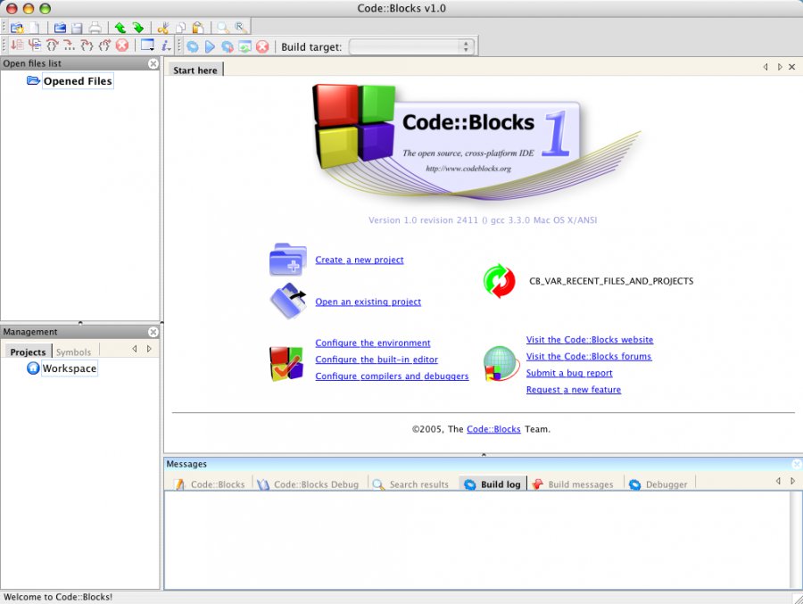The image size is (803, 604).
Task: Click the configure colored blocks checkmark icon
Action: tap(286, 364)
